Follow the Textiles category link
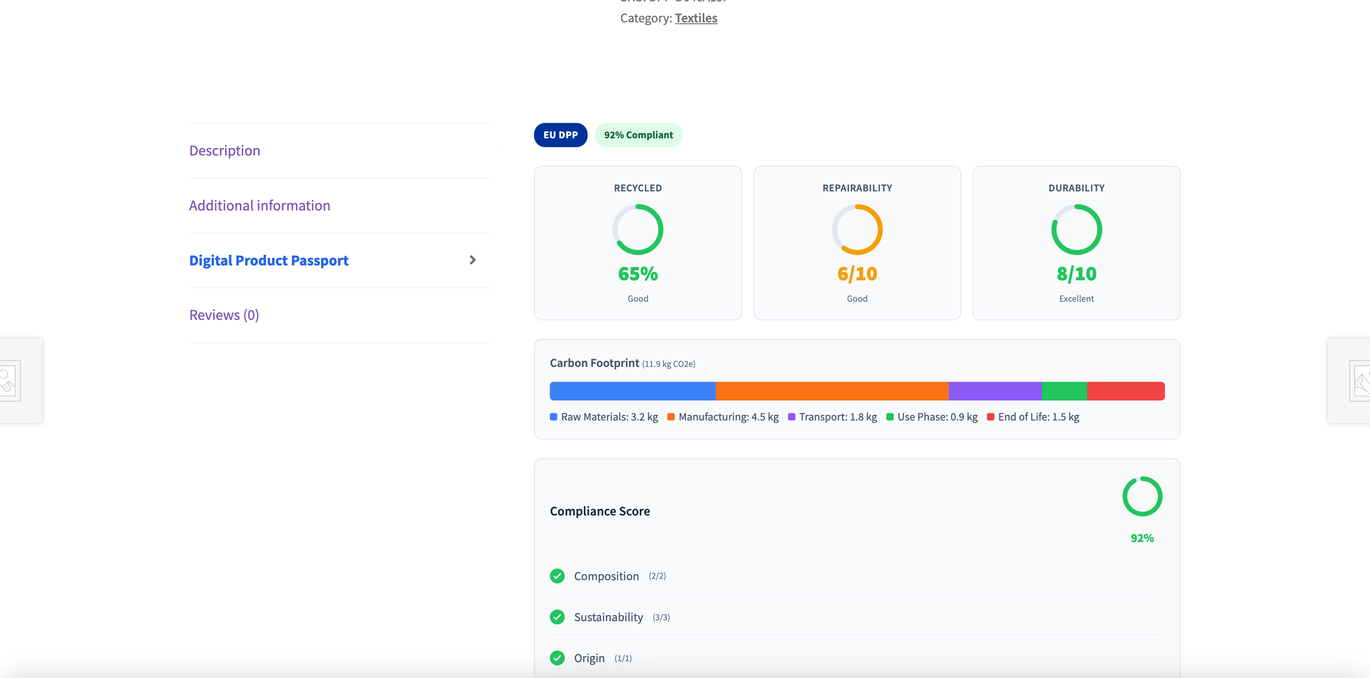Viewport: 1370px width, 678px height. pos(696,18)
